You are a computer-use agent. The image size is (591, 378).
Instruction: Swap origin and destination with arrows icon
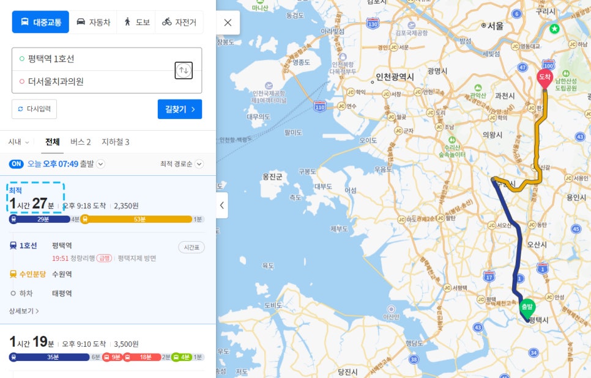pyautogui.click(x=184, y=70)
